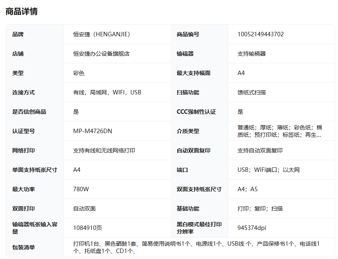338x259 pixels.
Task: Click the 包装清单 label
Action: pyautogui.click(x=23, y=247)
